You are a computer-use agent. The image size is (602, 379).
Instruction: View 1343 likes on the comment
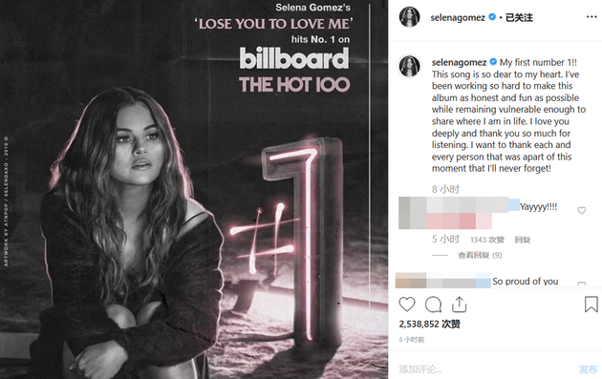coord(486,240)
